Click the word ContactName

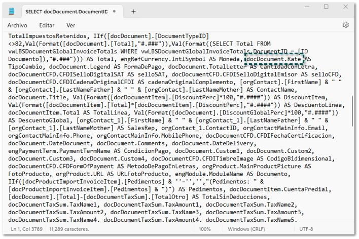pos(275,90)
